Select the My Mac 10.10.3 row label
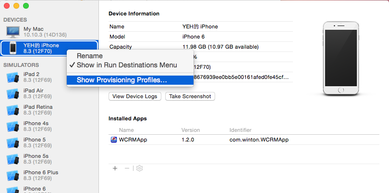The width and height of the screenshot is (389, 193). tap(45, 32)
